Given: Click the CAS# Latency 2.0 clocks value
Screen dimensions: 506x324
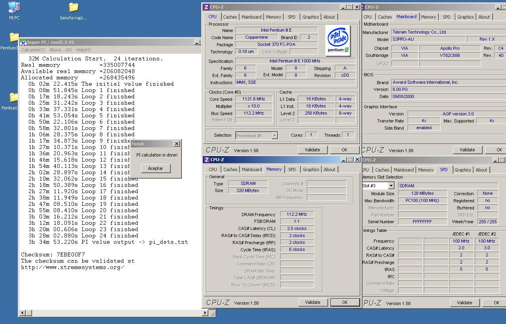Looking at the screenshot, I should (297, 229).
